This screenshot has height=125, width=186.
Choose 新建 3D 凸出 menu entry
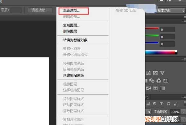click(x=126, y=11)
